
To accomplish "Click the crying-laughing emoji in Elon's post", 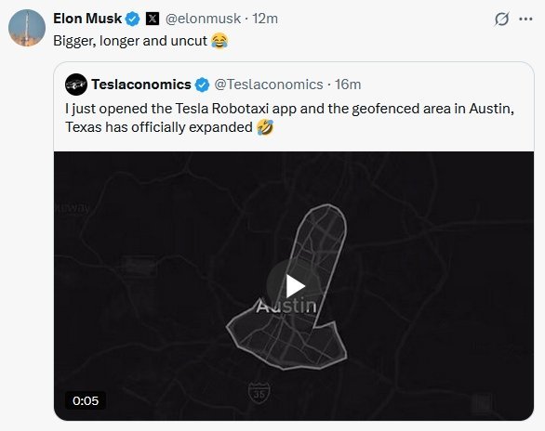I will [x=219, y=41].
